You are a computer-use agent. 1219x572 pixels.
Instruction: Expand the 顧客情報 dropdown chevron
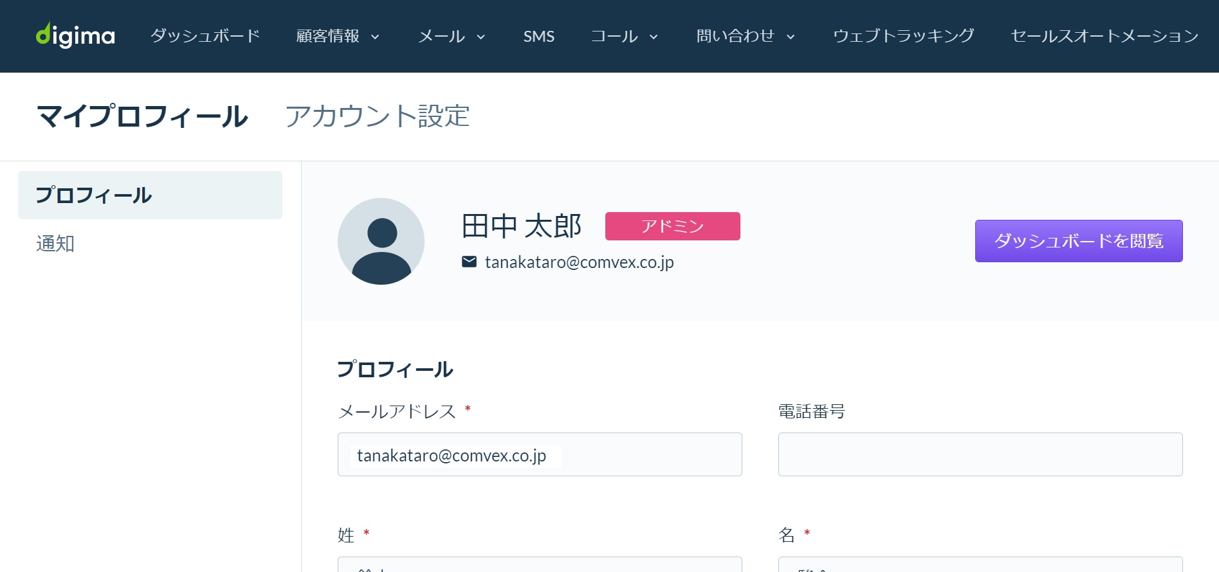pyautogui.click(x=375, y=37)
